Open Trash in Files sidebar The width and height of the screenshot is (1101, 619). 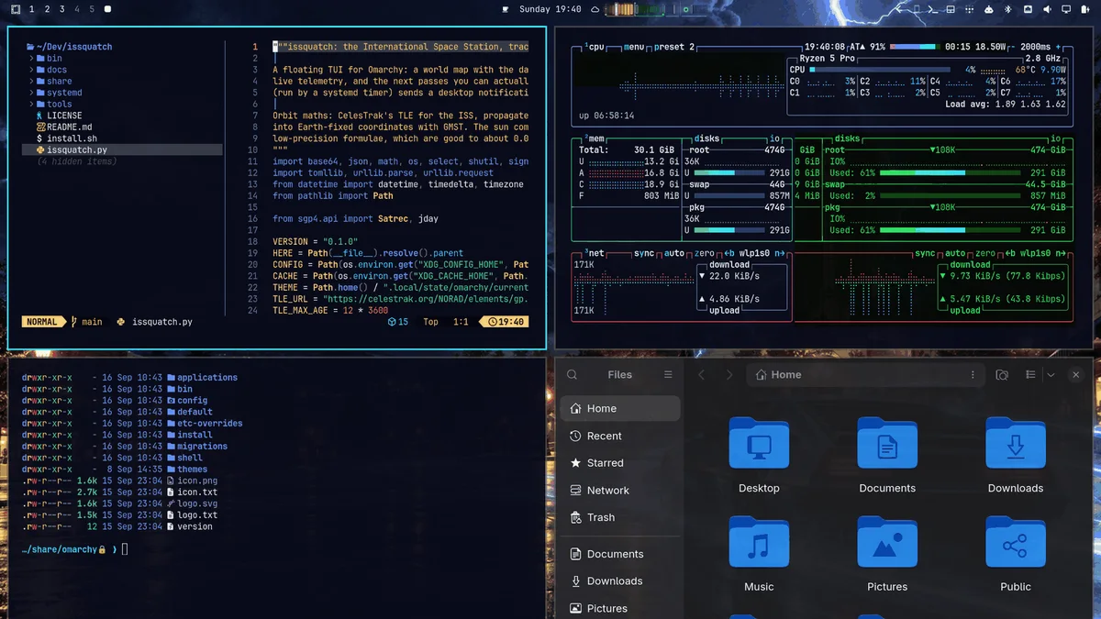click(x=620, y=517)
